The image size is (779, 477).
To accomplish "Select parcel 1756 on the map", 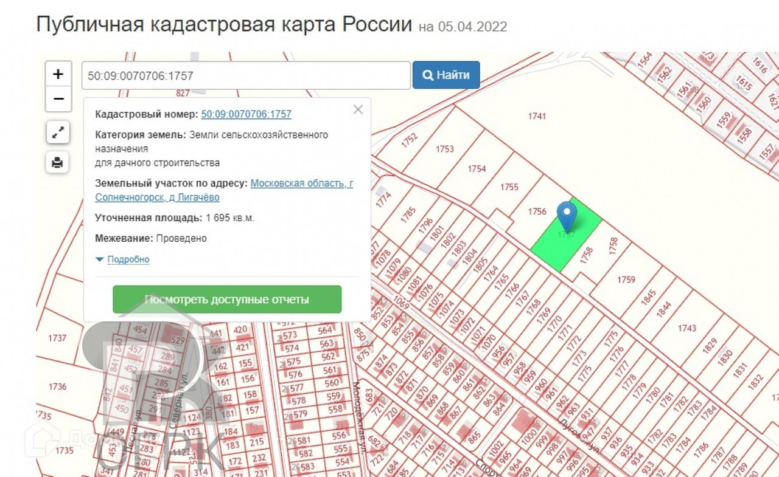I will coord(537,211).
